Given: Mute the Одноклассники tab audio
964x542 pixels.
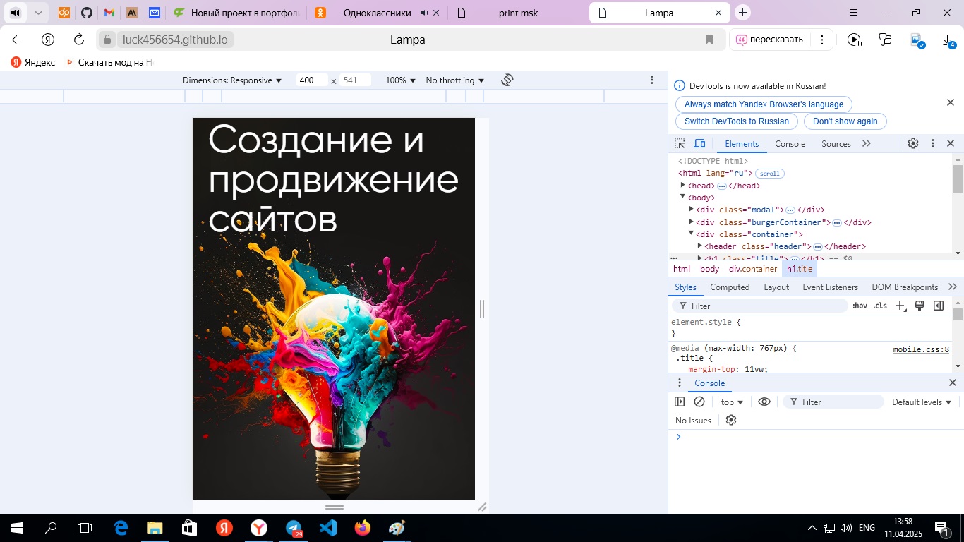Looking at the screenshot, I should tap(424, 13).
